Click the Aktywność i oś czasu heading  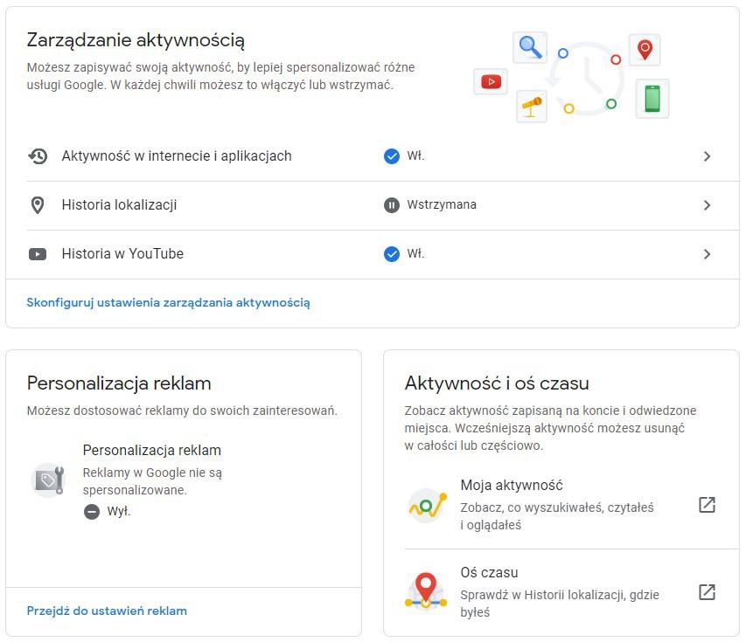click(x=497, y=383)
